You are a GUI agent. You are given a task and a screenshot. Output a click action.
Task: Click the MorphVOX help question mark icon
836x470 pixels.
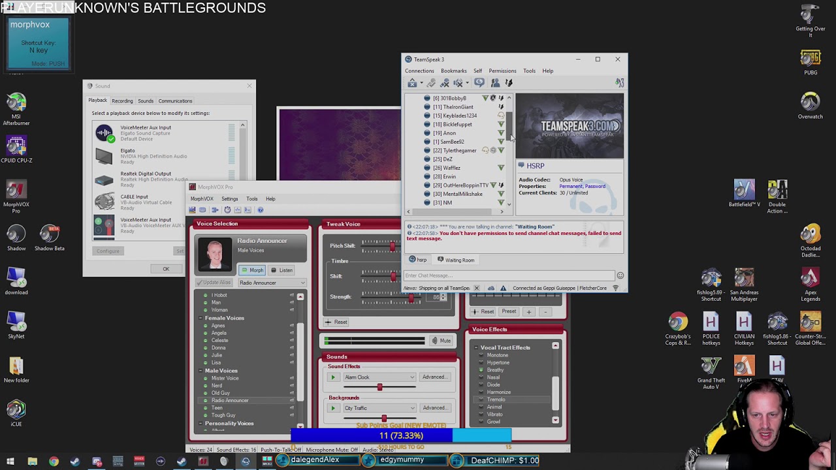260,210
